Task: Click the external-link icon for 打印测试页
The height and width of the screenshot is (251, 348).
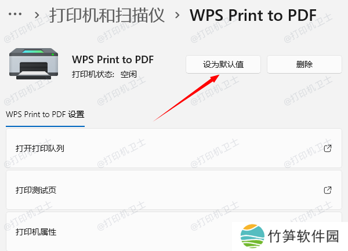Action: tap(328, 190)
